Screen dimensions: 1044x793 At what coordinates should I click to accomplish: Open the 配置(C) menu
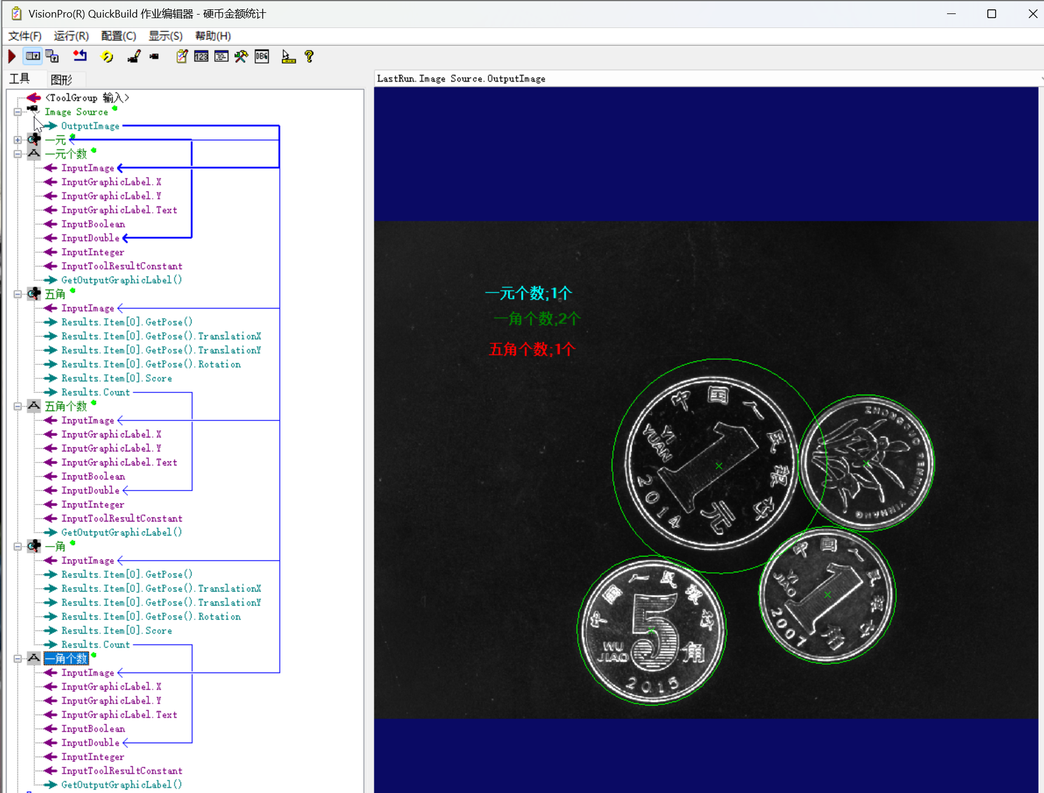point(119,36)
